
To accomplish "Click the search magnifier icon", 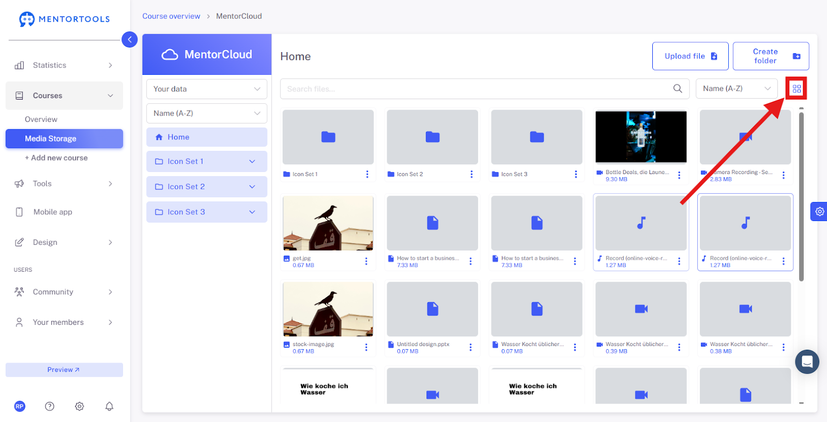I will pyautogui.click(x=678, y=89).
